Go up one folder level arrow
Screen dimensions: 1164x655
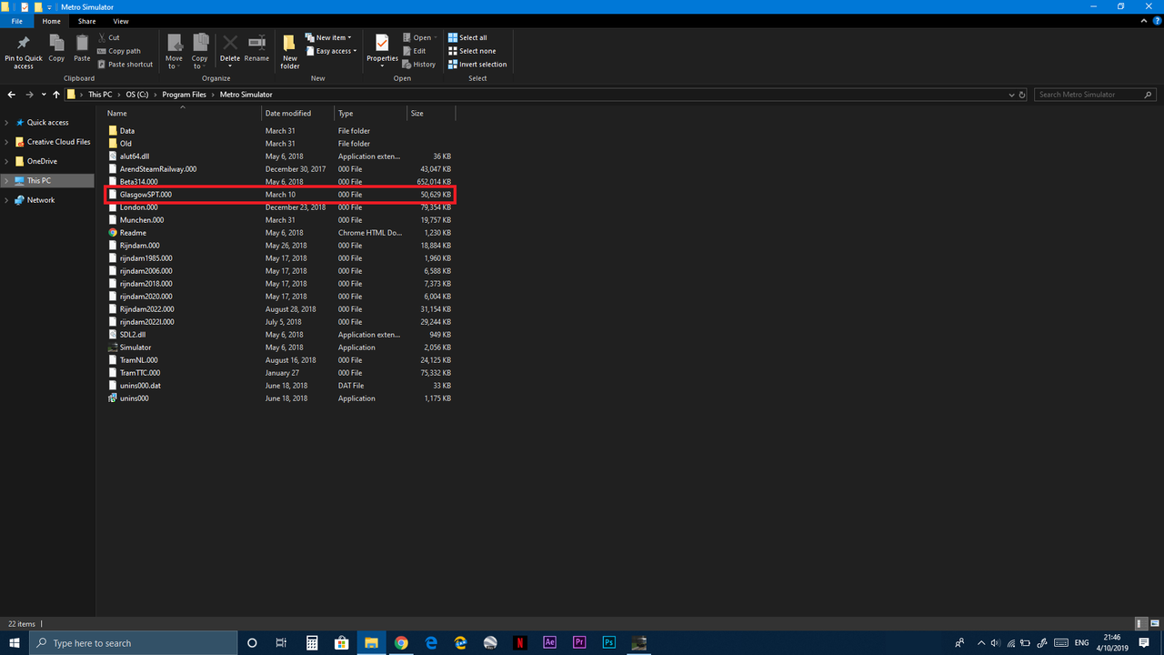(x=56, y=95)
